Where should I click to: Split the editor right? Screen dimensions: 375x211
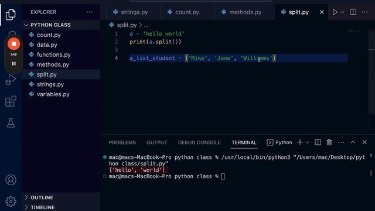(353, 12)
